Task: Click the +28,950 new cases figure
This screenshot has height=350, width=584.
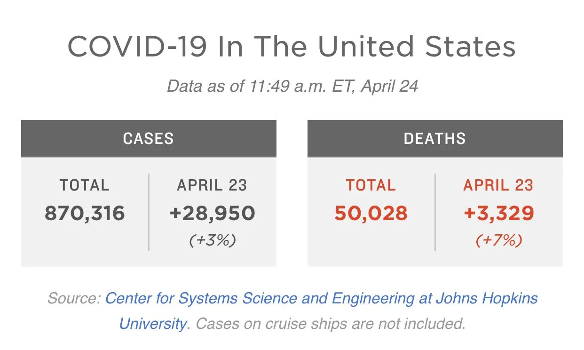Action: coord(213,214)
